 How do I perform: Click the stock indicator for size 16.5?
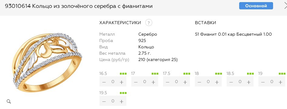click(x=123, y=74)
